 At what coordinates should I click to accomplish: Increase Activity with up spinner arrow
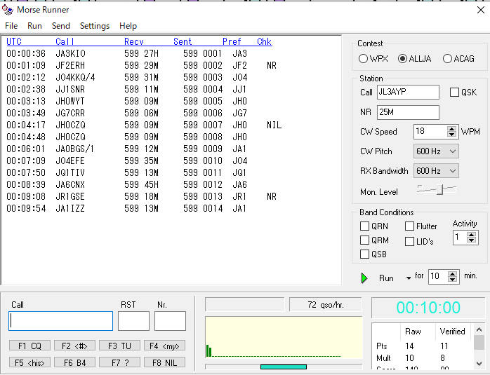[471, 235]
